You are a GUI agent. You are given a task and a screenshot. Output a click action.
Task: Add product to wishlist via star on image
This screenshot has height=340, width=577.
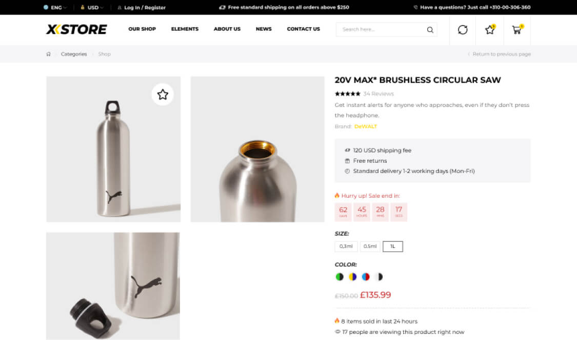click(x=163, y=95)
